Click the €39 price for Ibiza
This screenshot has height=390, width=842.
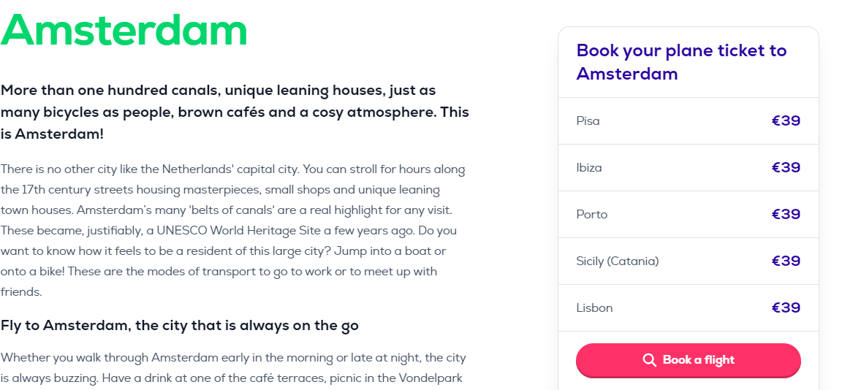[x=786, y=168]
